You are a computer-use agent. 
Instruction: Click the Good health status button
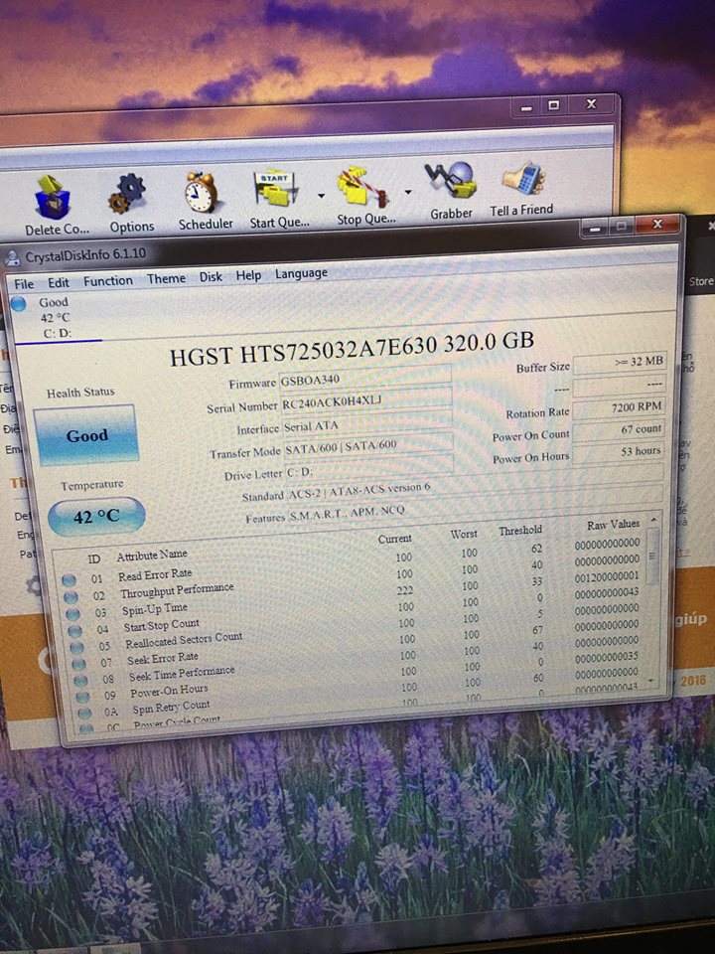[x=85, y=435]
